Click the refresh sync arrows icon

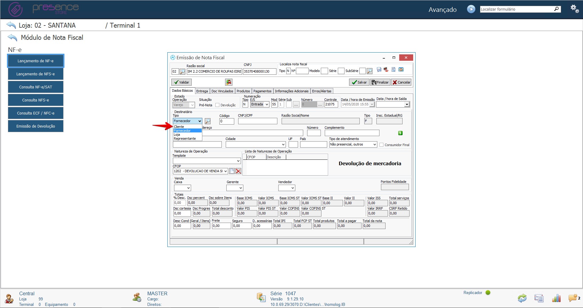click(522, 298)
